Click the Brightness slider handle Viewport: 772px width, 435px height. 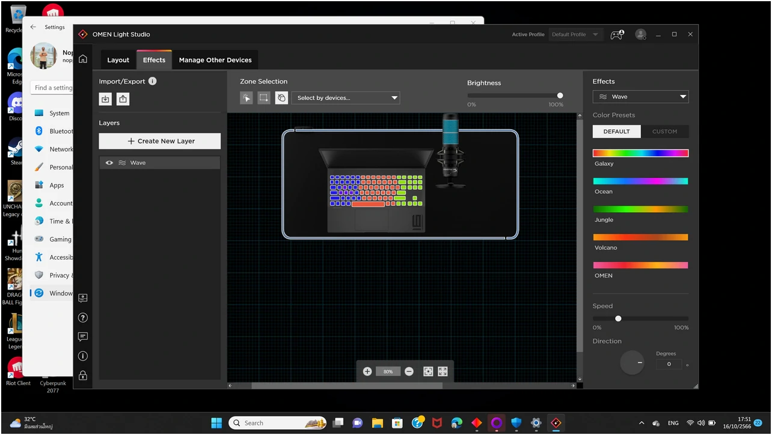[560, 96]
